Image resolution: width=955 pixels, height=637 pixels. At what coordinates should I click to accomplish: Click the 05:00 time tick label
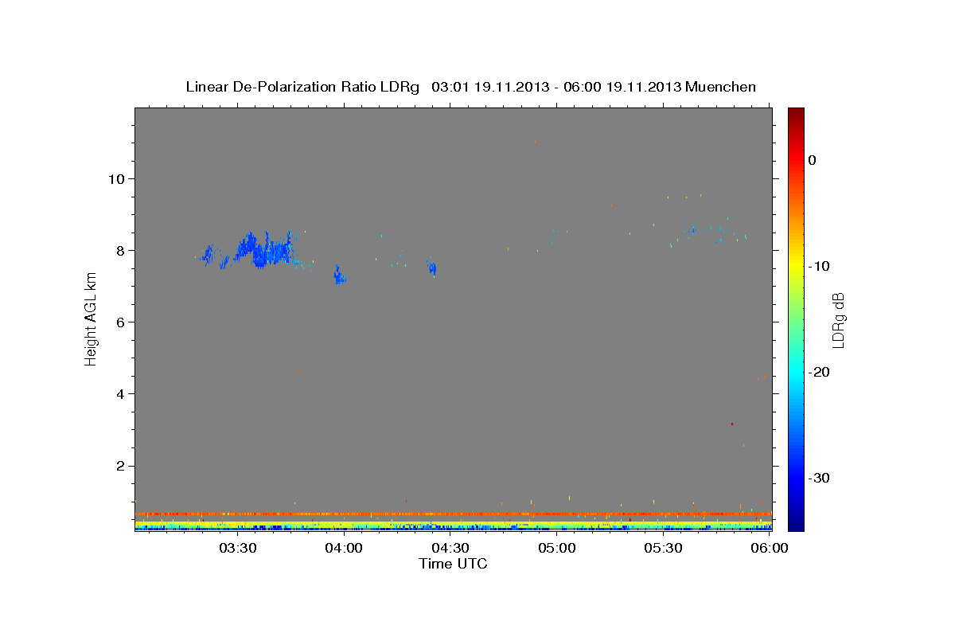[x=557, y=548]
